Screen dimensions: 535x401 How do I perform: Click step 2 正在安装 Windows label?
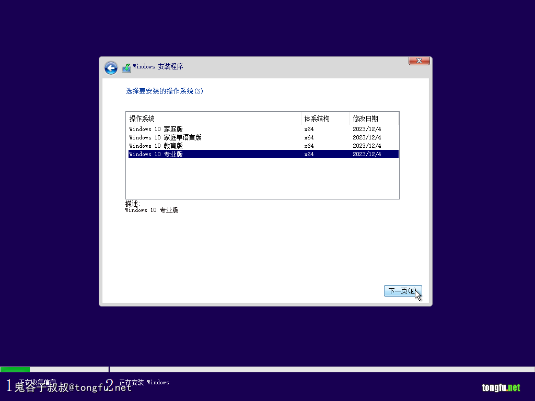point(144,382)
